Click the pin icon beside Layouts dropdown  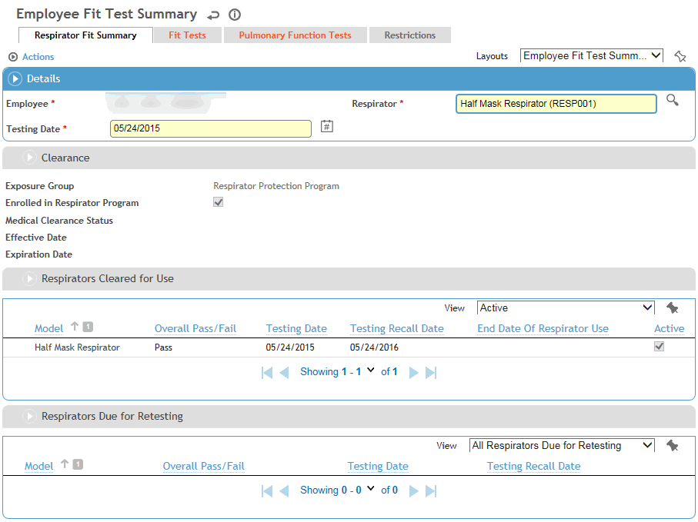click(x=680, y=56)
